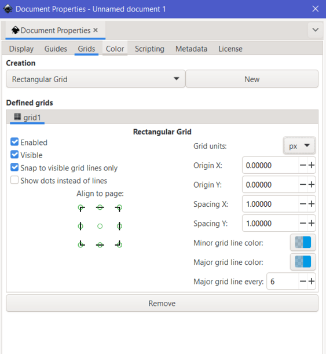Image resolution: width=326 pixels, height=354 pixels.
Task: Align grid to bottom-right page corner
Action: (119, 244)
